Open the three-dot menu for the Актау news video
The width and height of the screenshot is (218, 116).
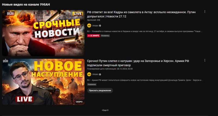click(205, 12)
